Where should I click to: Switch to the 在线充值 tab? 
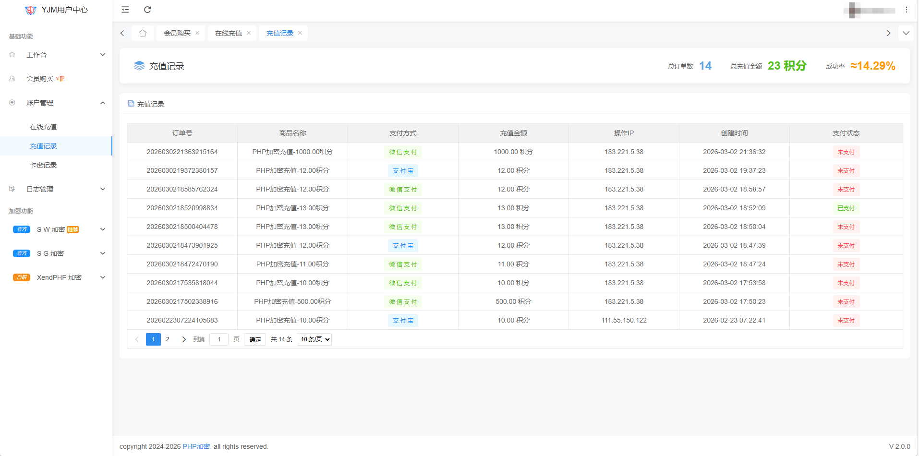click(229, 33)
